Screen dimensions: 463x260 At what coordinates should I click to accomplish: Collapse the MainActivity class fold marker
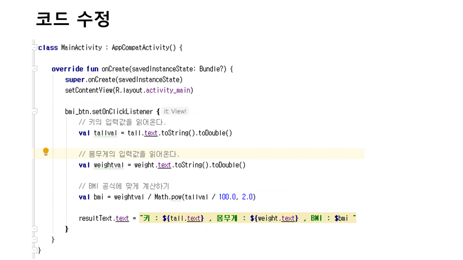pyautogui.click(x=34, y=47)
